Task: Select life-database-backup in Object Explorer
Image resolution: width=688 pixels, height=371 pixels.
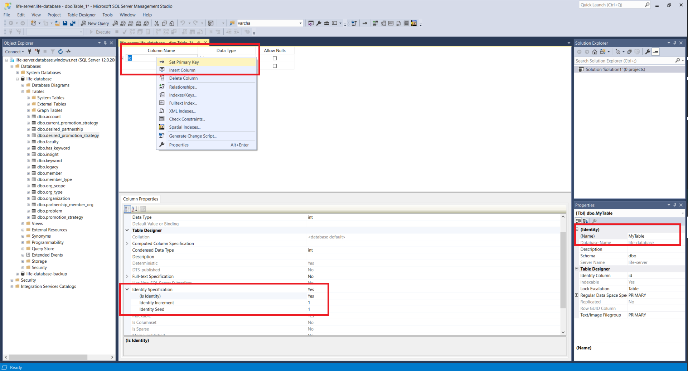Action: pos(47,274)
